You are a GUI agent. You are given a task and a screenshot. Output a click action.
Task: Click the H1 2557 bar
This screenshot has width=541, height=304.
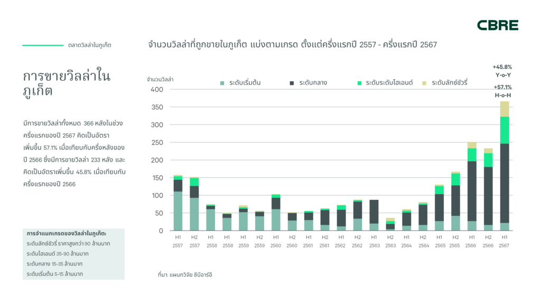(x=178, y=203)
